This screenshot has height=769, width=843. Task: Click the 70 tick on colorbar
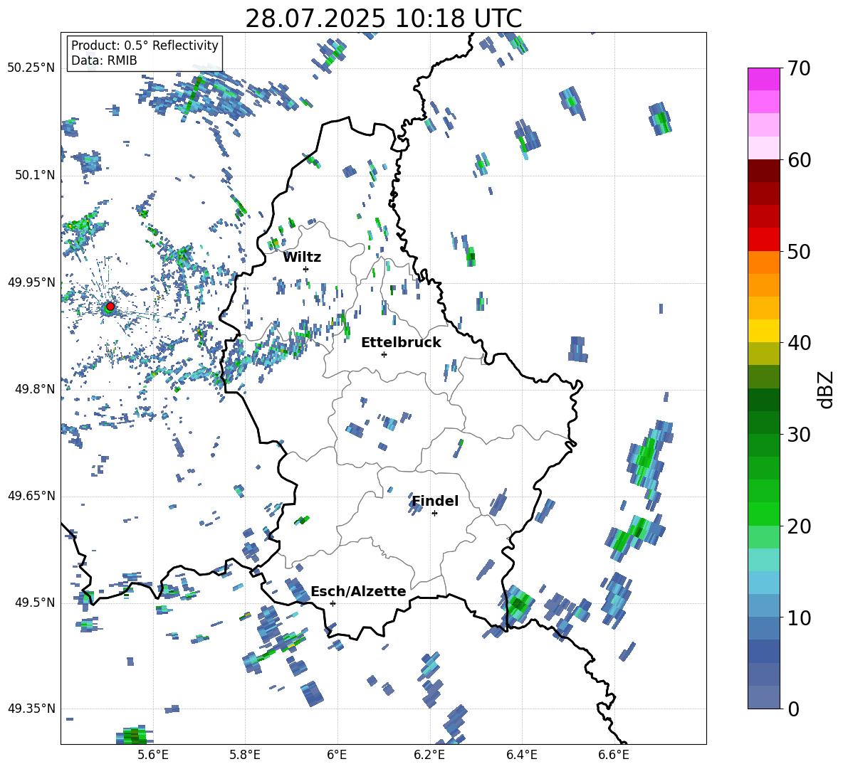tap(799, 68)
